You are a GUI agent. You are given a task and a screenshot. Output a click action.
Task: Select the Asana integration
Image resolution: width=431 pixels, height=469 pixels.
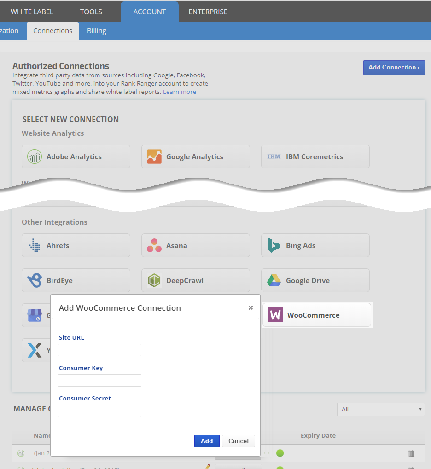195,245
